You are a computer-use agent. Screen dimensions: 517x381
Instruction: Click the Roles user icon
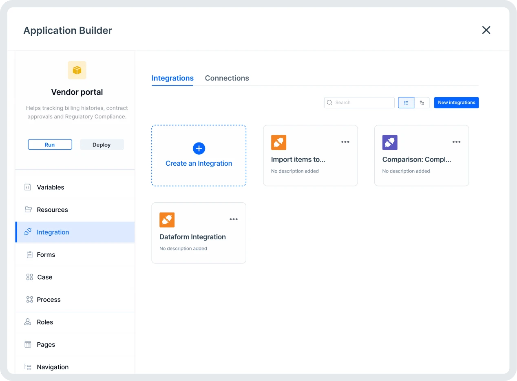(x=28, y=322)
